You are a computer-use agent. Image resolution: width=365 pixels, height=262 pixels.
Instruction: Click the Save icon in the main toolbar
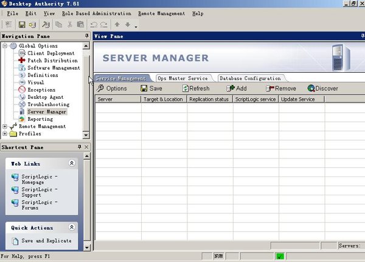point(22,25)
